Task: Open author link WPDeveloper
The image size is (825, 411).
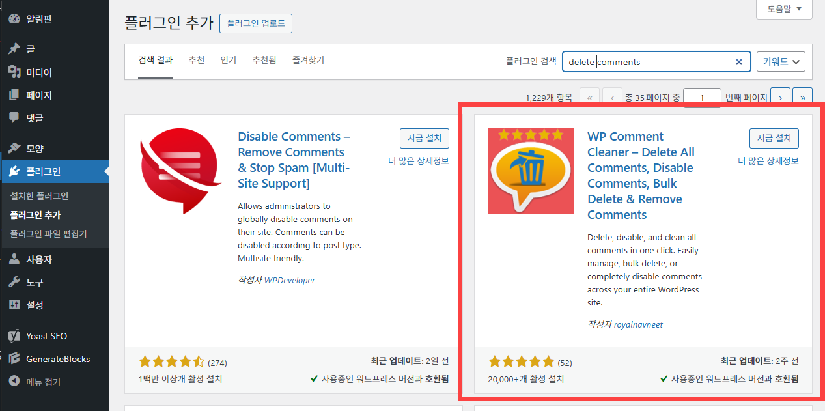Action: [289, 280]
